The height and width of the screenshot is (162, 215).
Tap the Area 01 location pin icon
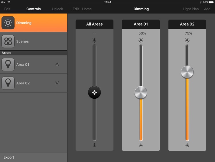coord(8,64)
